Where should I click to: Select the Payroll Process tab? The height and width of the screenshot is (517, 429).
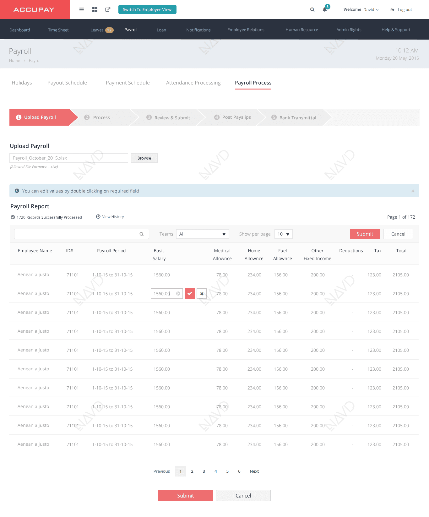(253, 83)
